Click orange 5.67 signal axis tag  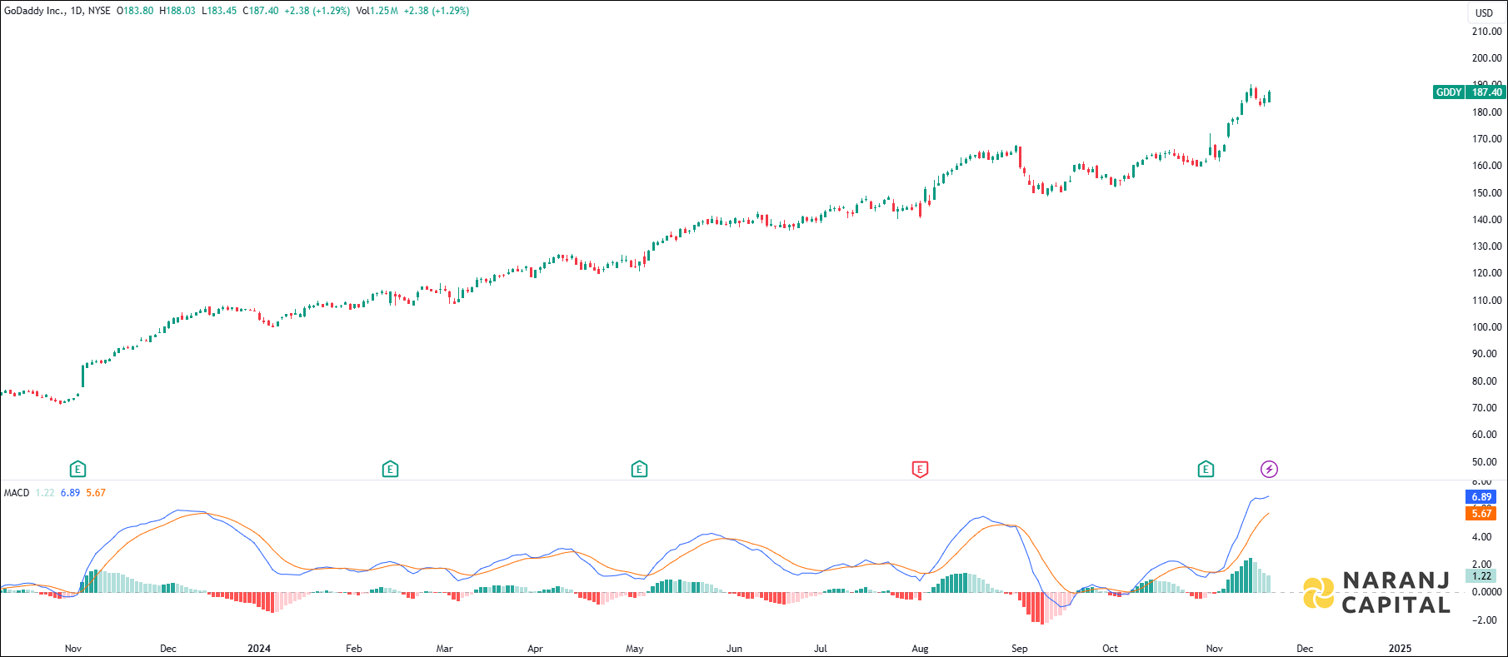click(1481, 514)
